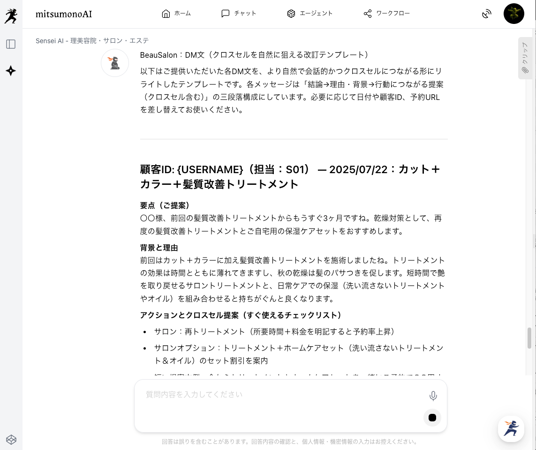Go to the ワークフロー workflow section
The height and width of the screenshot is (450, 536).
click(386, 14)
